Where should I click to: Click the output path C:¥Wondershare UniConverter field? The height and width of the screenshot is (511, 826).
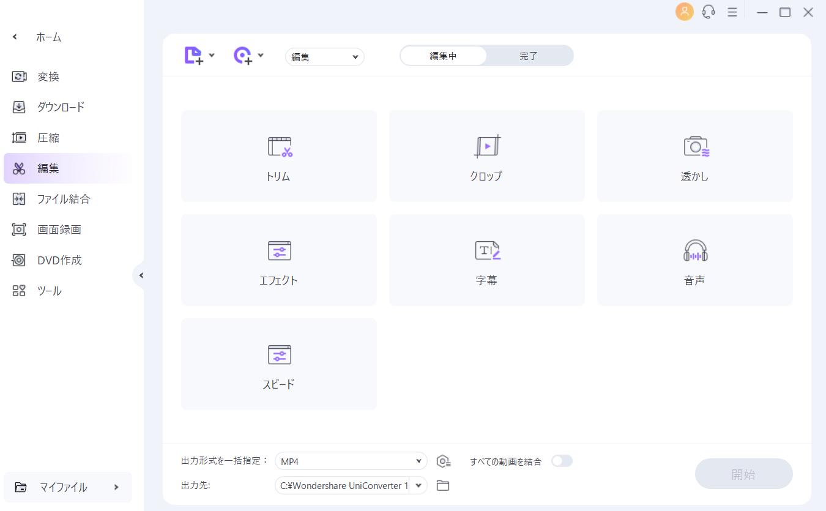(x=343, y=485)
